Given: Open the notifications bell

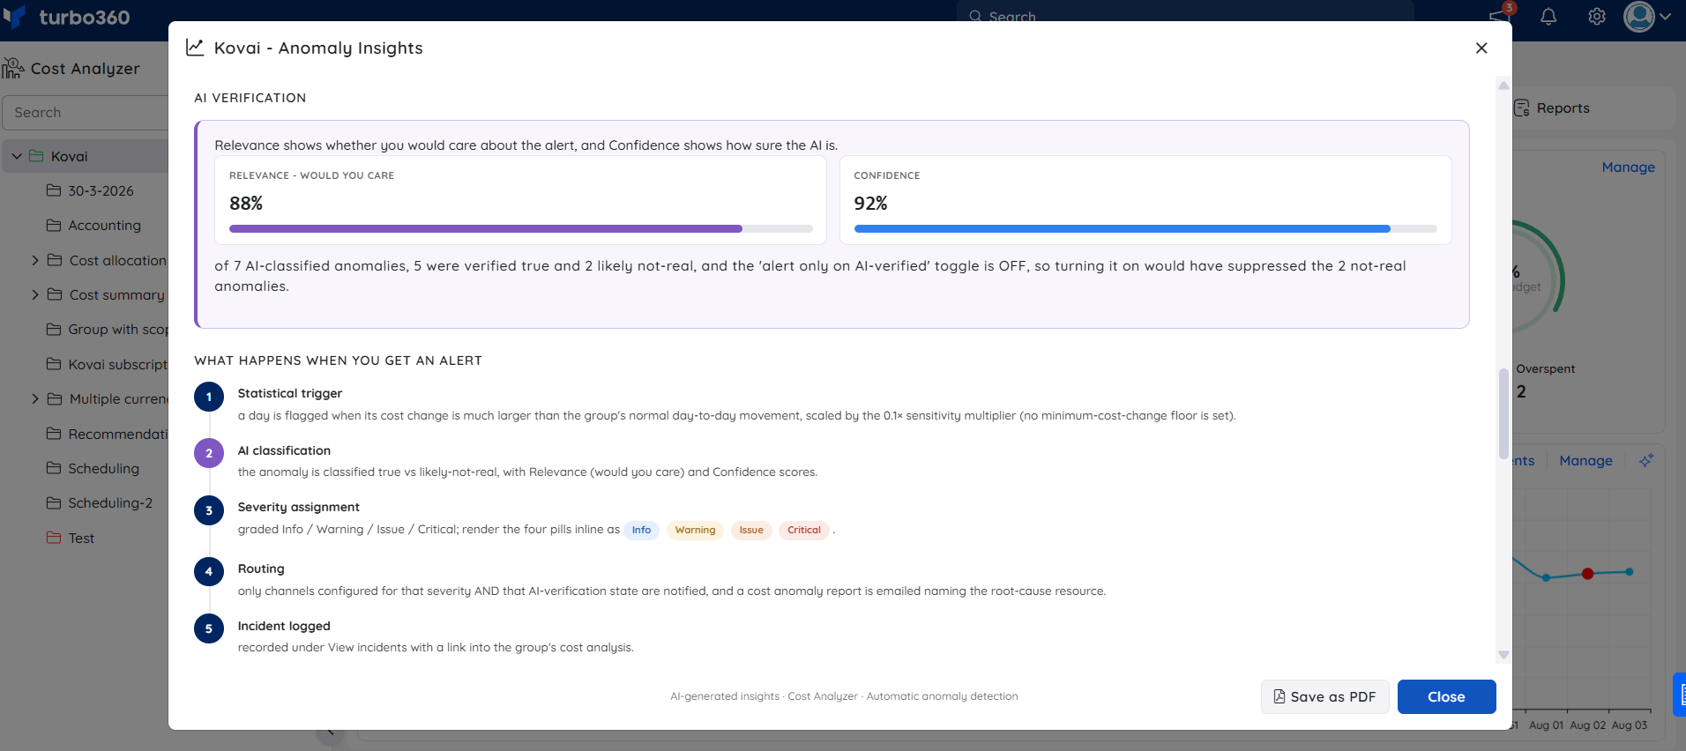Looking at the screenshot, I should 1548,16.
